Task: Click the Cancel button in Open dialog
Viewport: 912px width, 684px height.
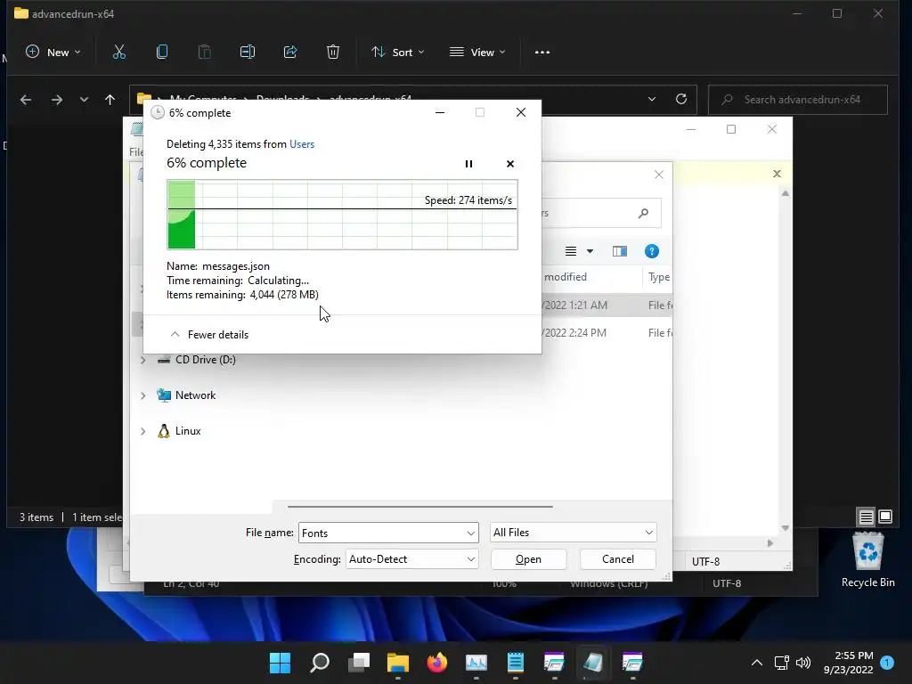Action: point(618,559)
